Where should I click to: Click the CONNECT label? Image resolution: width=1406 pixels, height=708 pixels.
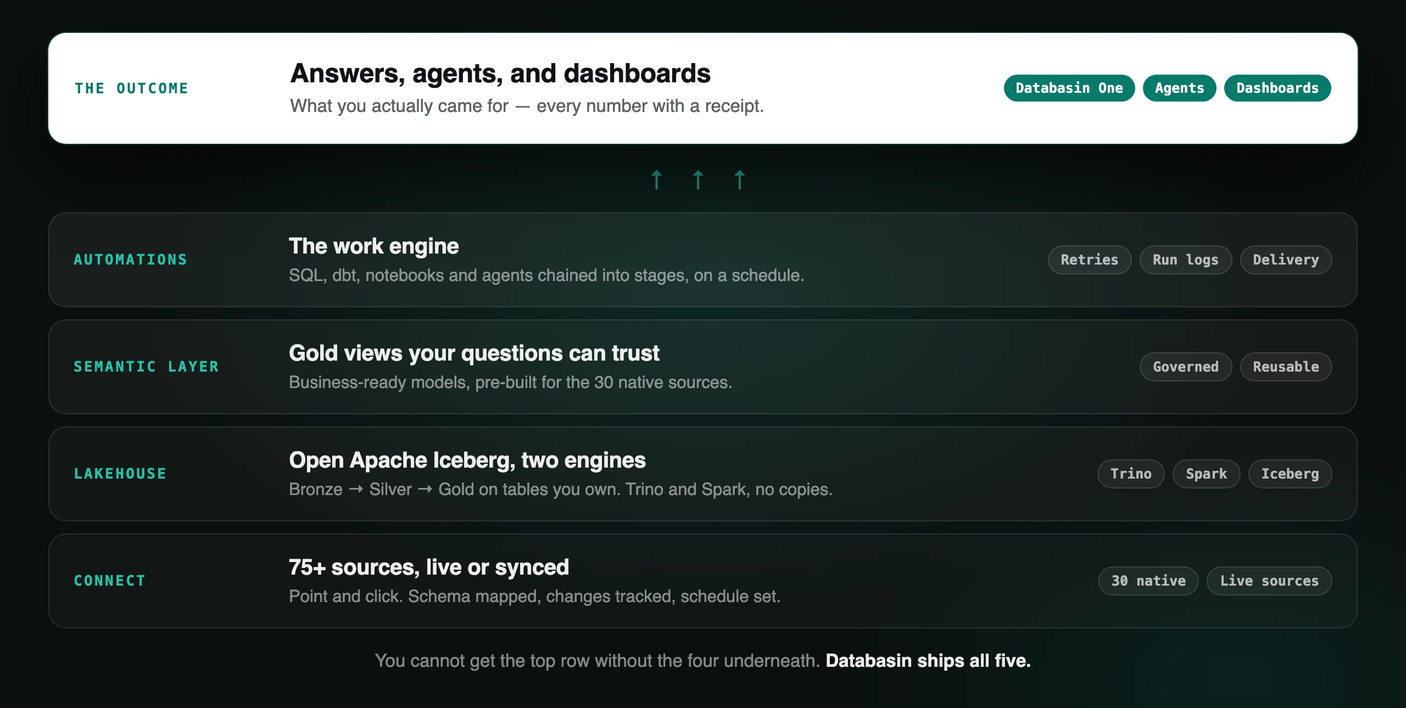coord(110,581)
